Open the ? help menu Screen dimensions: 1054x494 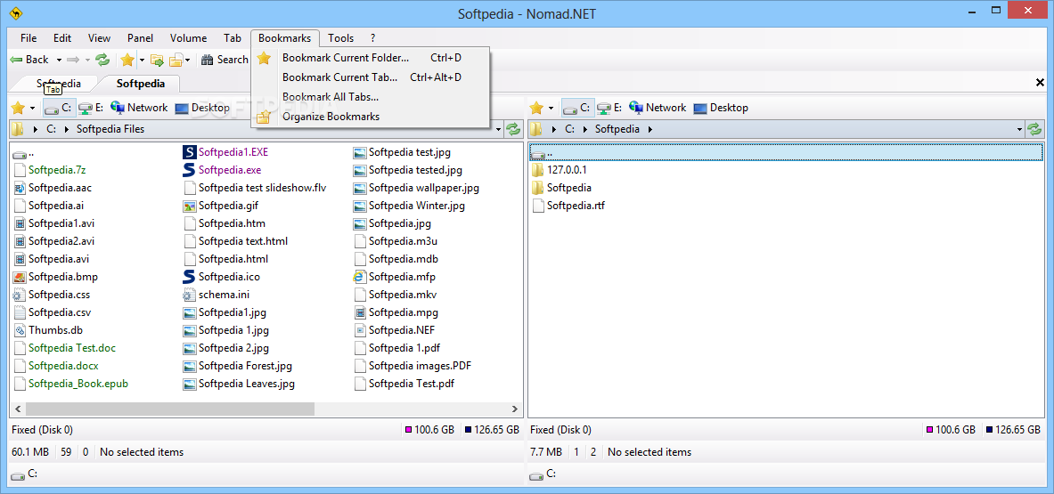[373, 38]
